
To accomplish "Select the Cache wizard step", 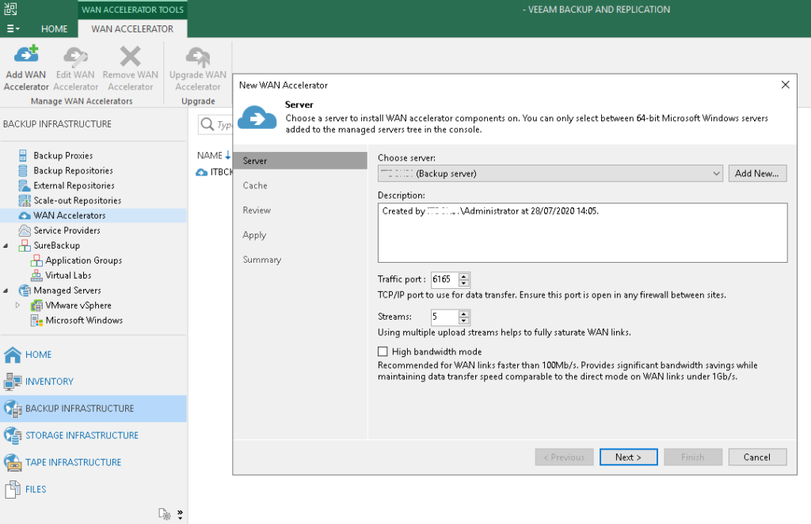I will tap(255, 185).
